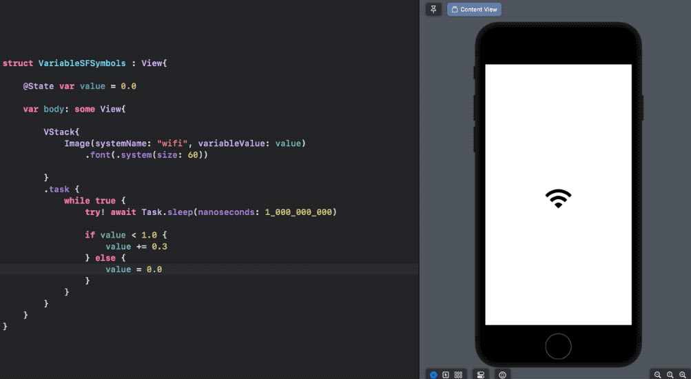Pin the preview with the pin icon

coord(433,9)
